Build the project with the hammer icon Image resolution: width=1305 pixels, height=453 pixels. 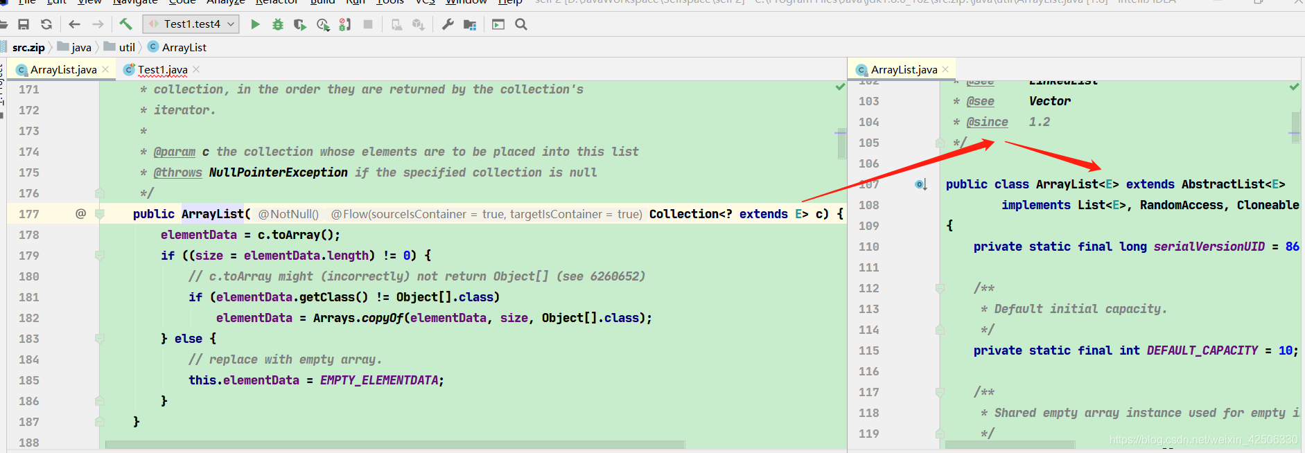[x=125, y=24]
